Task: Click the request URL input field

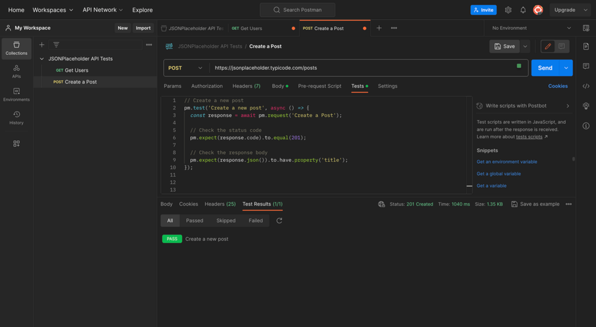Action: click(361, 68)
